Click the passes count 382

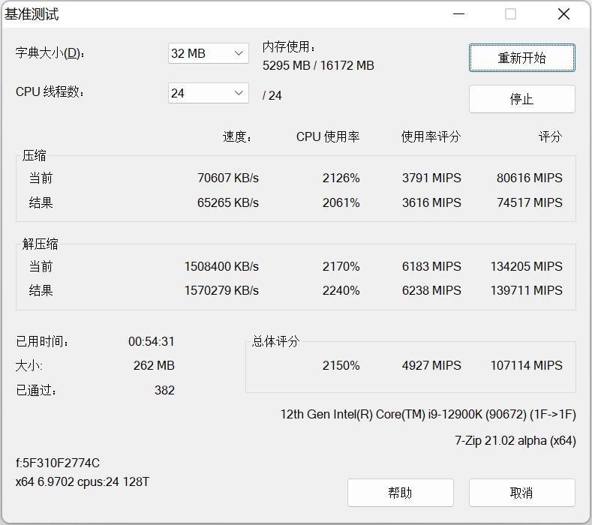164,390
